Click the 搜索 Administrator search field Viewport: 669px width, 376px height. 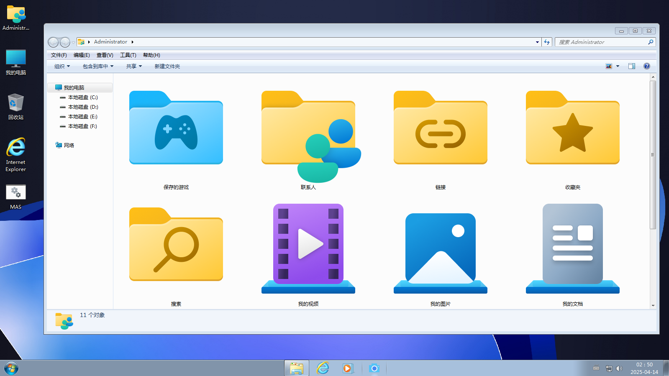(601, 42)
